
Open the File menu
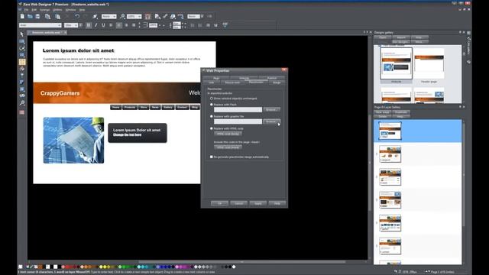pyautogui.click(x=27, y=10)
